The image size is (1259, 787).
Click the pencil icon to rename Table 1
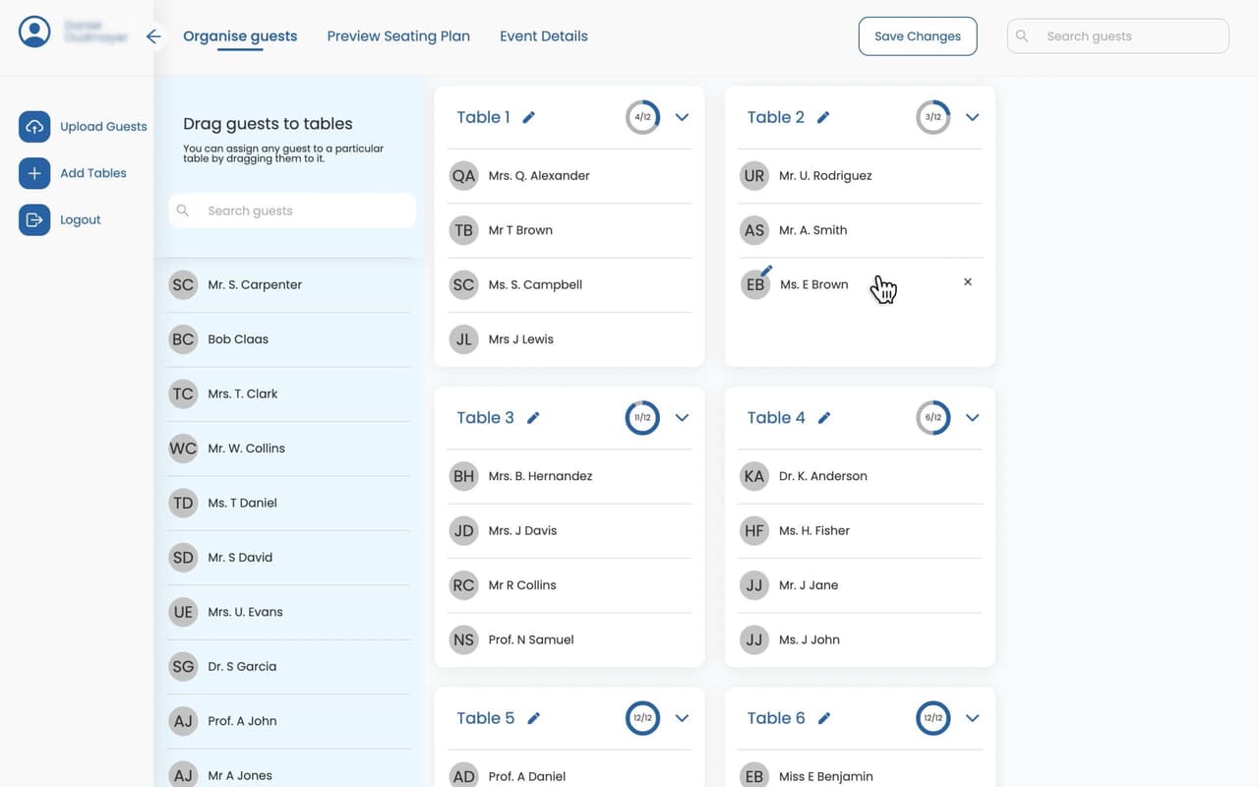[529, 116]
